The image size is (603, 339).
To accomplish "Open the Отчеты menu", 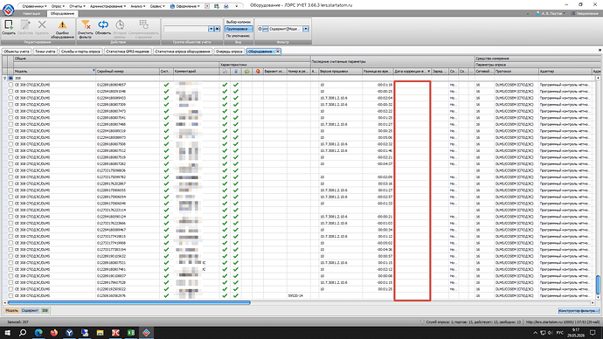I will [77, 6].
